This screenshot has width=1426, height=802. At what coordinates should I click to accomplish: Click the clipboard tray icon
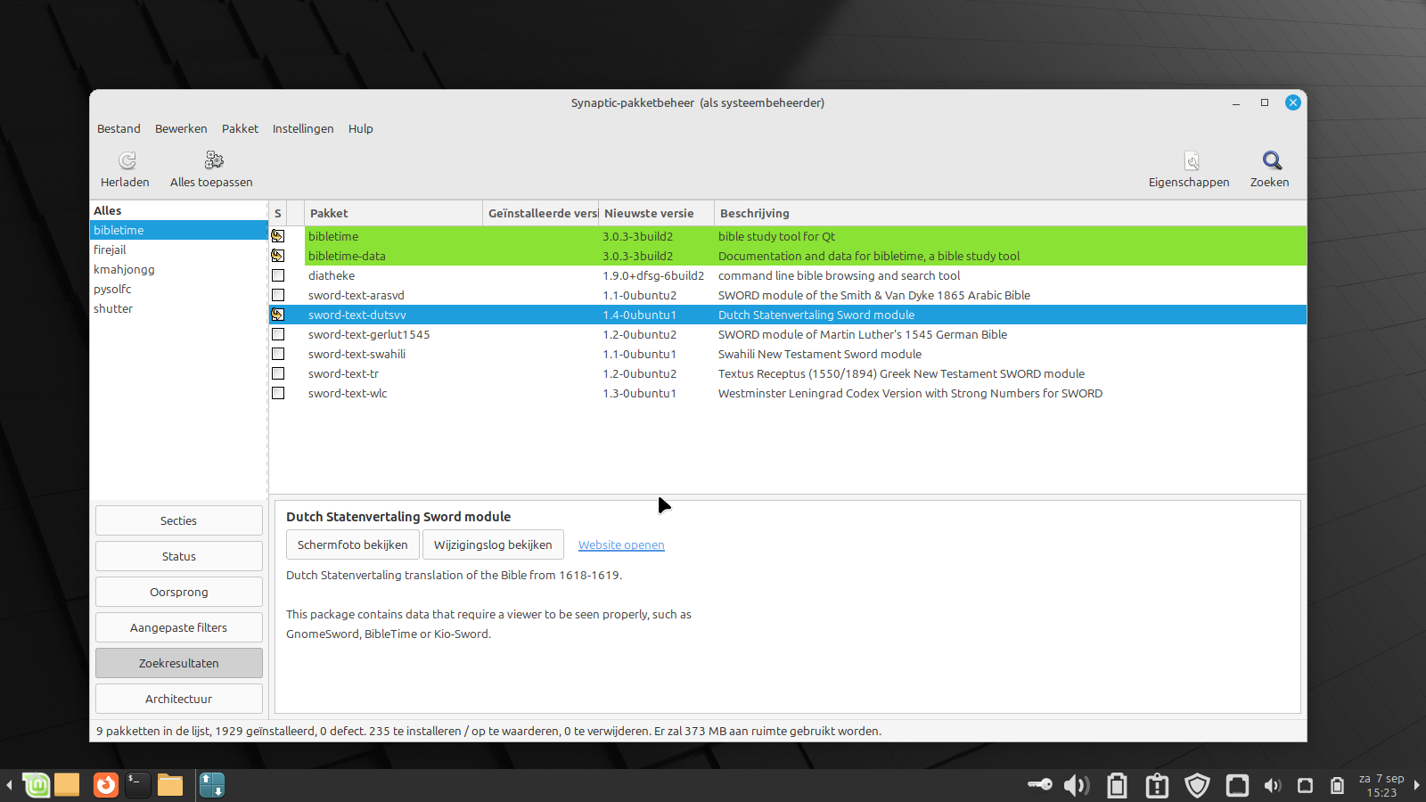tap(1117, 785)
